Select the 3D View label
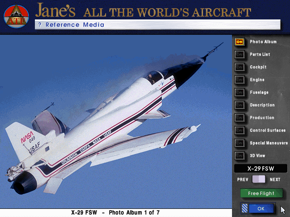This screenshot has width=290, height=217. [257, 156]
